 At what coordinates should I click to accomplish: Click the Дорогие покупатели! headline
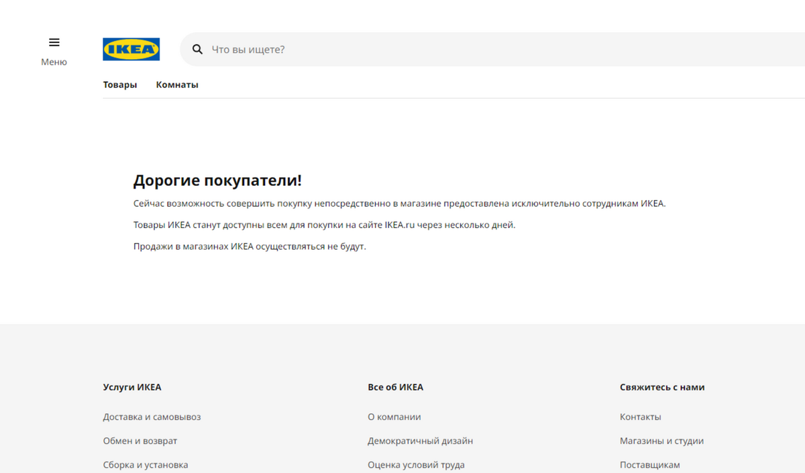[217, 180]
